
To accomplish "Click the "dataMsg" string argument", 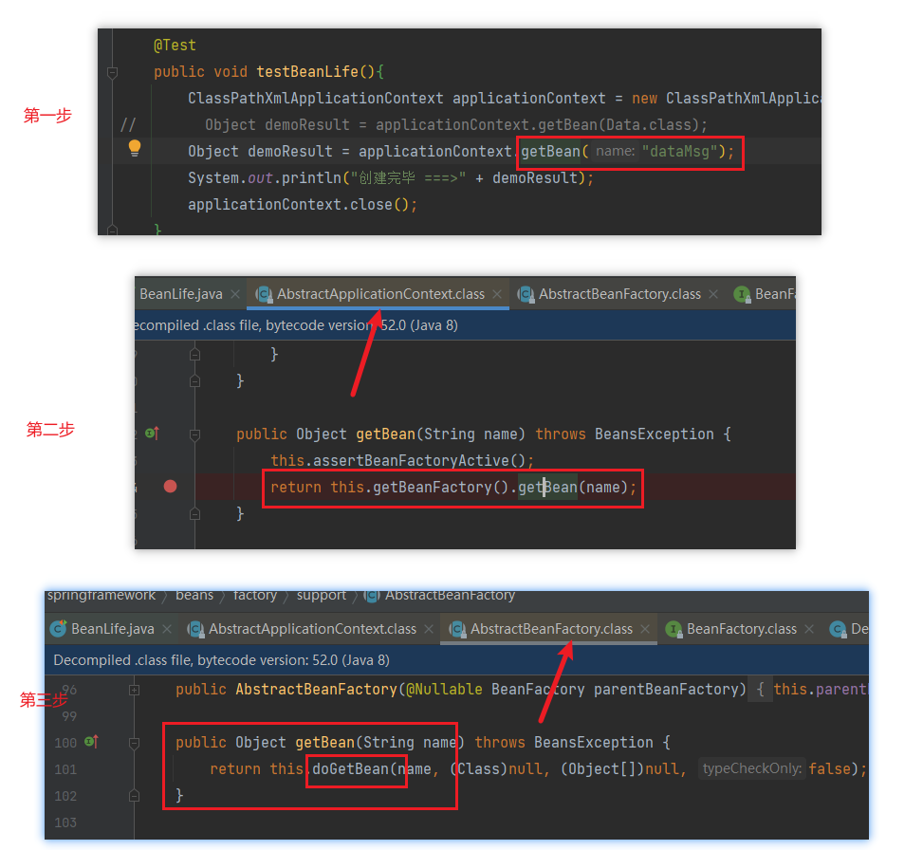I will click(x=677, y=152).
